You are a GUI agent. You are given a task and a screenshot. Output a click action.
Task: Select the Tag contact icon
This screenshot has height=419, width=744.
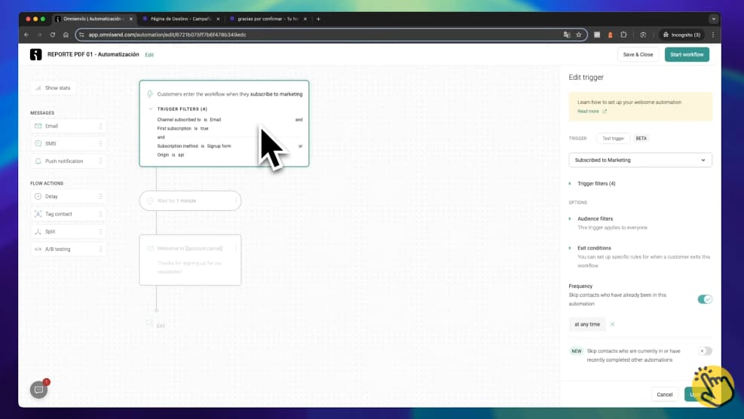(x=38, y=214)
